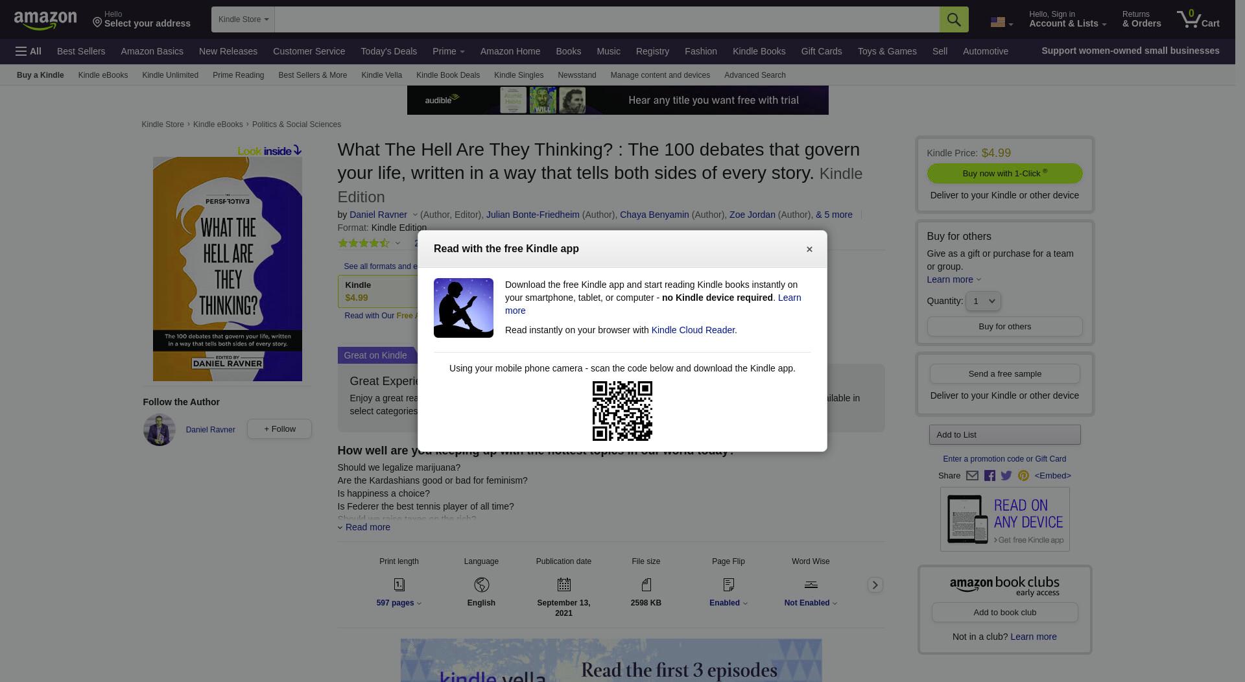Click Add to book club button
This screenshot has width=1245, height=682.
[1004, 613]
